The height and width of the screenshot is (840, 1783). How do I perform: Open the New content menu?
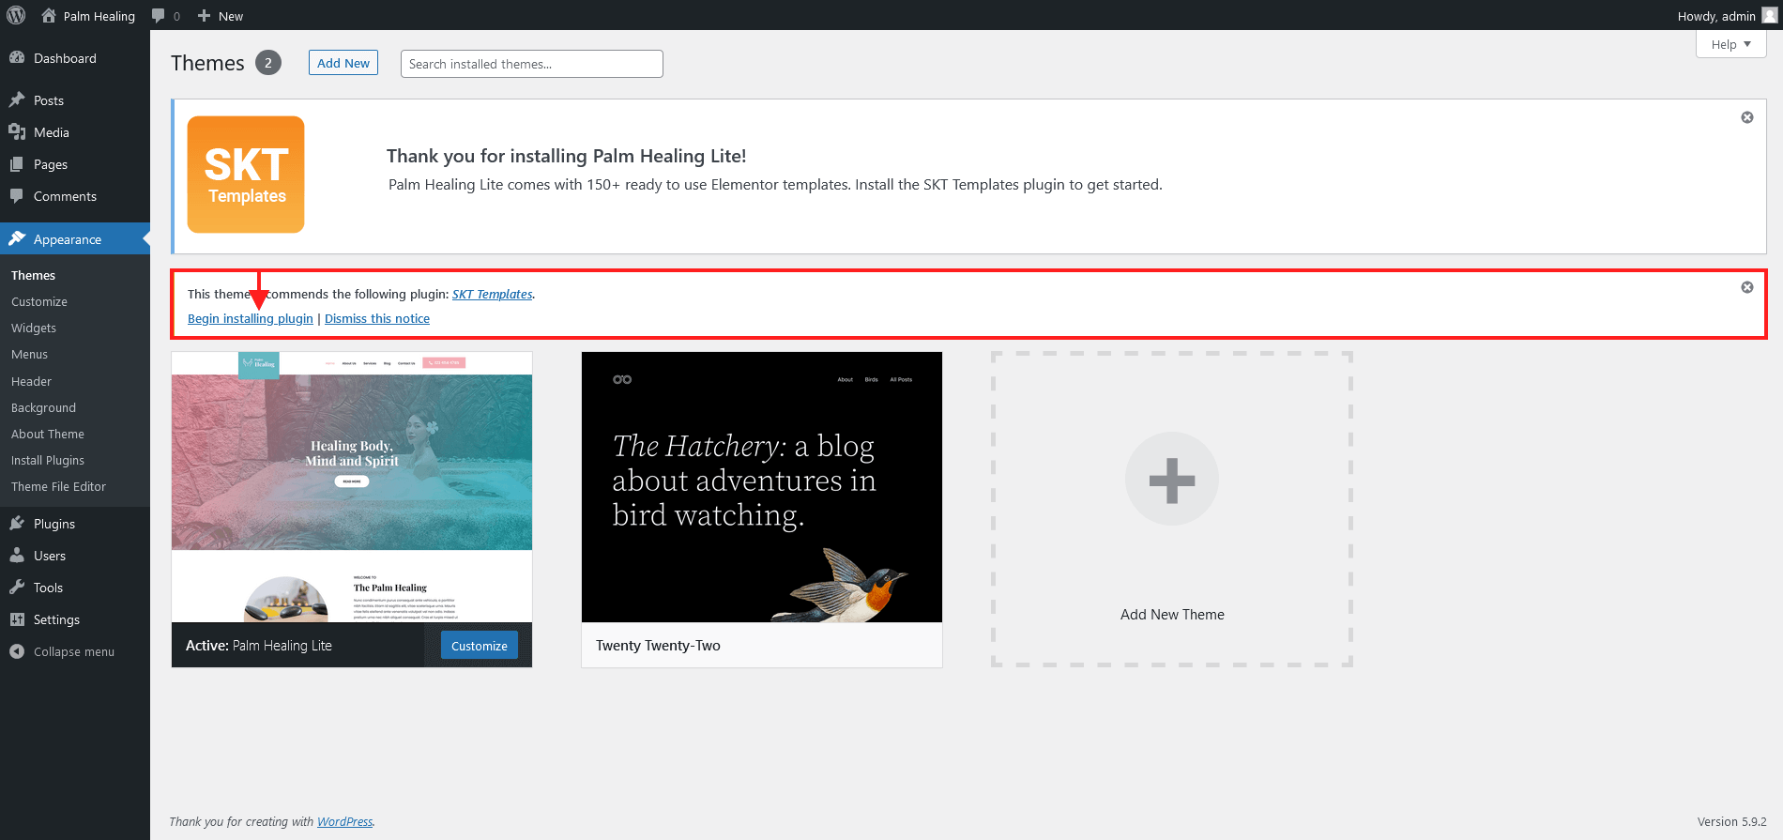coord(221,16)
